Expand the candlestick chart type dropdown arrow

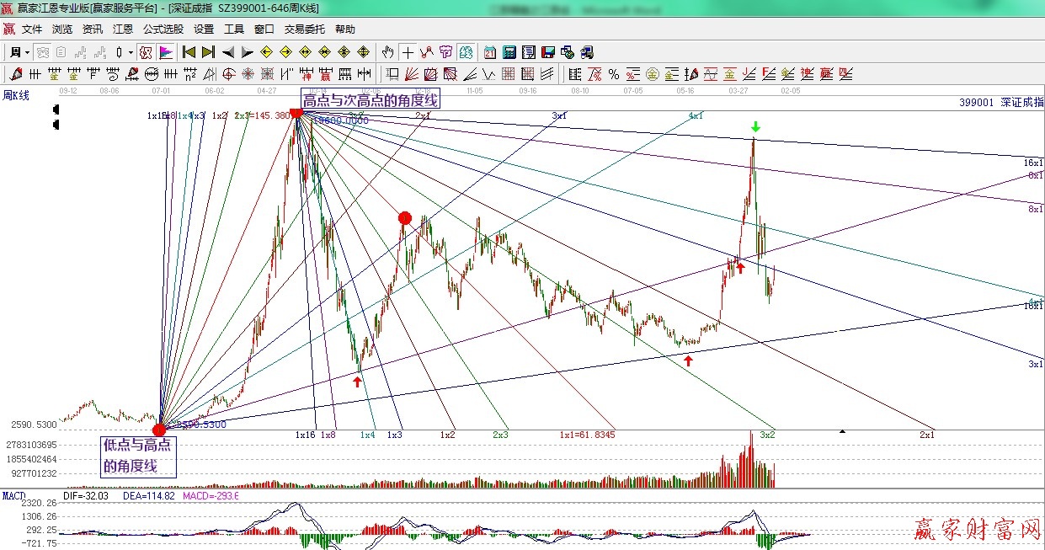(131, 52)
